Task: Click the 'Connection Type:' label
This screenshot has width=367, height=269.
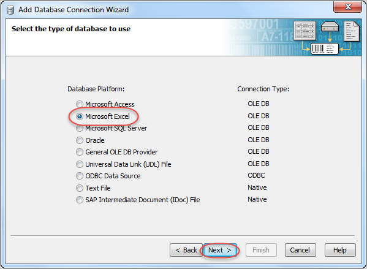Action: click(x=263, y=89)
